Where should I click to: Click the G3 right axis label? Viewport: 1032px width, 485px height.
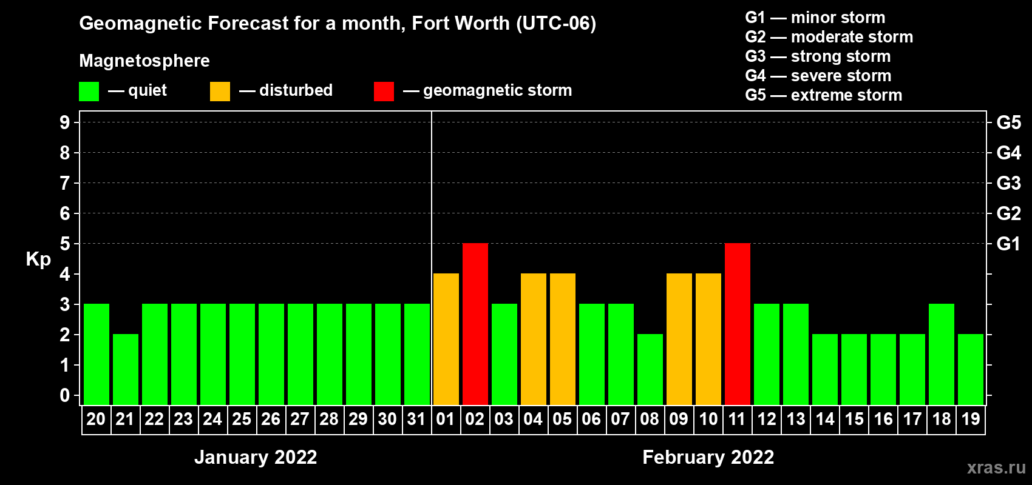[1009, 183]
